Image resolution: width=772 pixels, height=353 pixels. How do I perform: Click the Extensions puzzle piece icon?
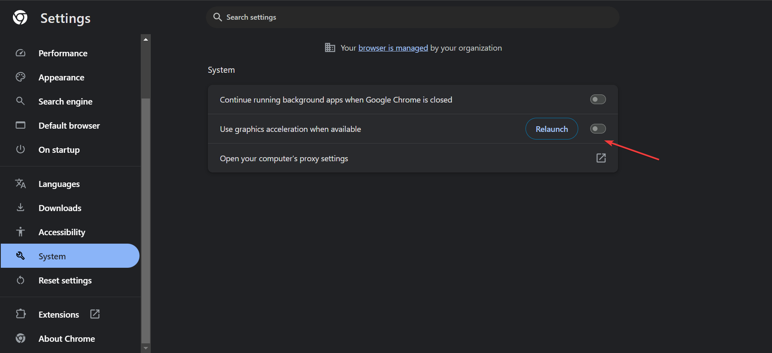point(21,314)
